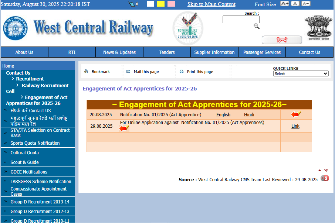Switch language using the Hindi button

pyautogui.click(x=282, y=40)
